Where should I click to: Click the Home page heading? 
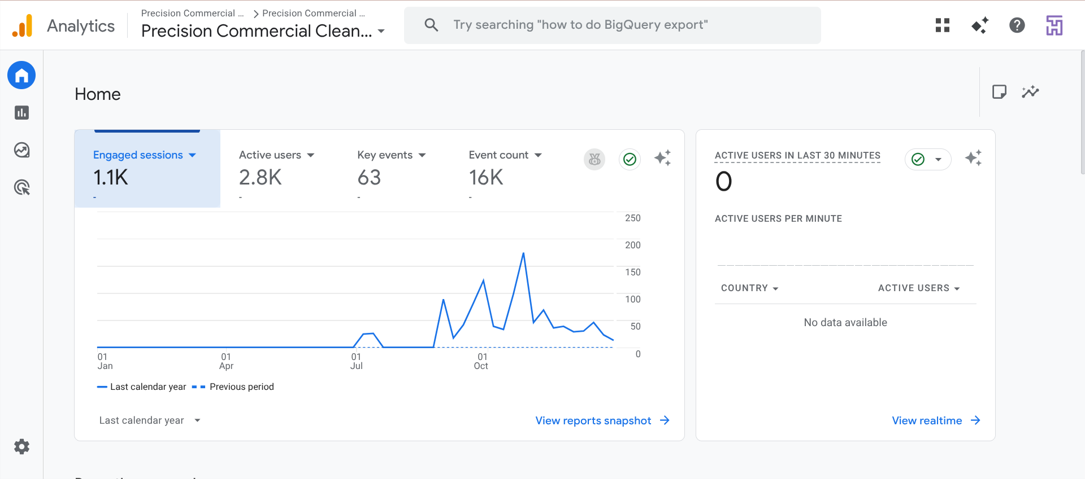98,94
